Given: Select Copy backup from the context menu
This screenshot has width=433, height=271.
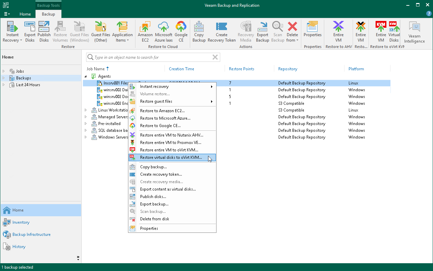Looking at the screenshot, I should (153, 167).
